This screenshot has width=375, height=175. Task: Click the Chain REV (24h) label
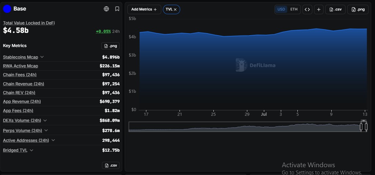(19, 93)
